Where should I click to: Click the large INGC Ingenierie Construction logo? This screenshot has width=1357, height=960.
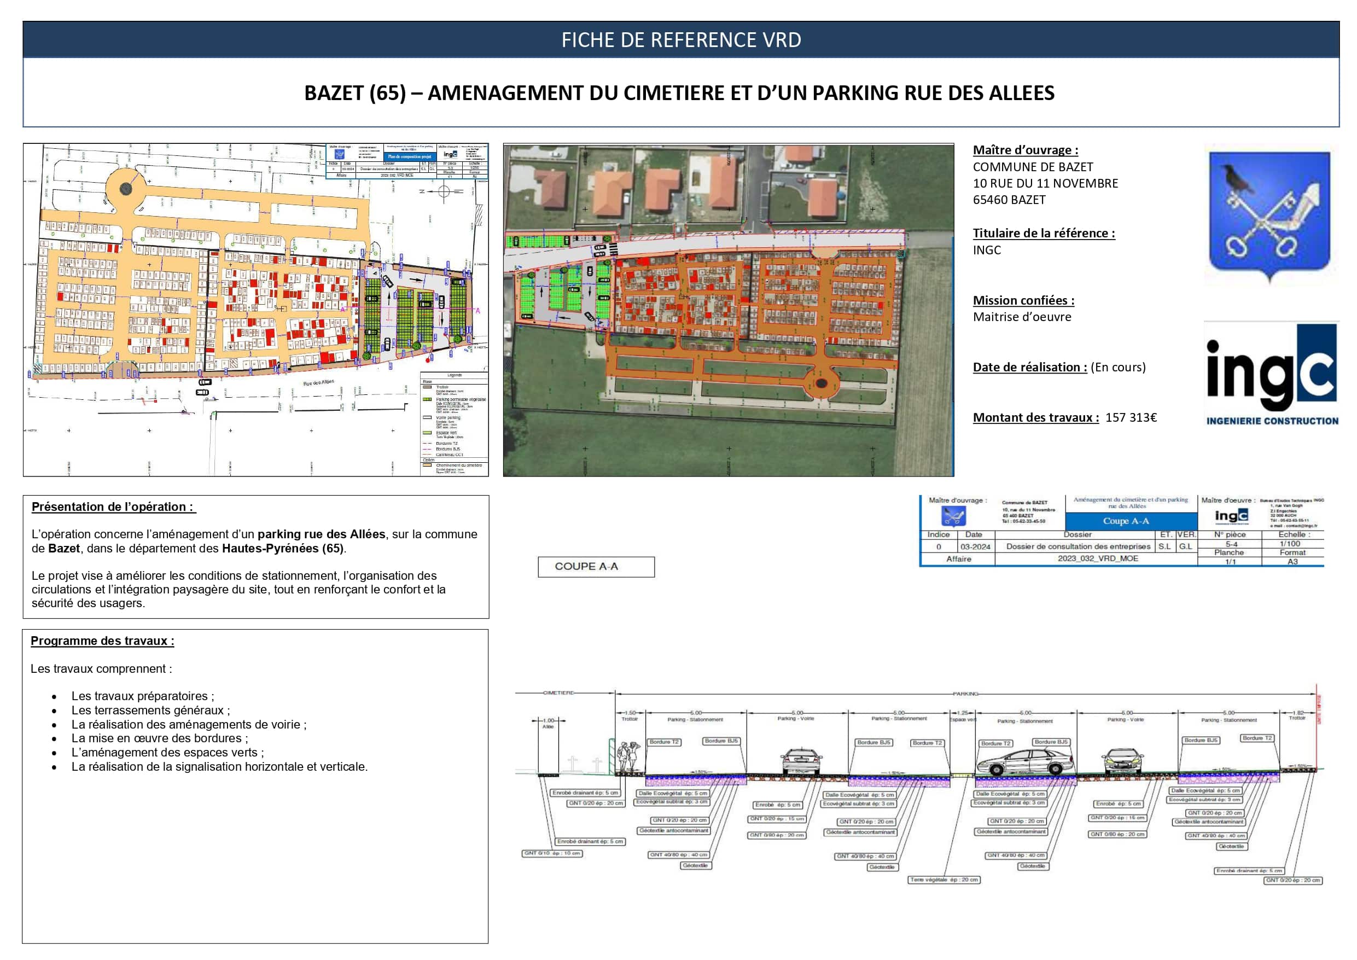coord(1271,375)
